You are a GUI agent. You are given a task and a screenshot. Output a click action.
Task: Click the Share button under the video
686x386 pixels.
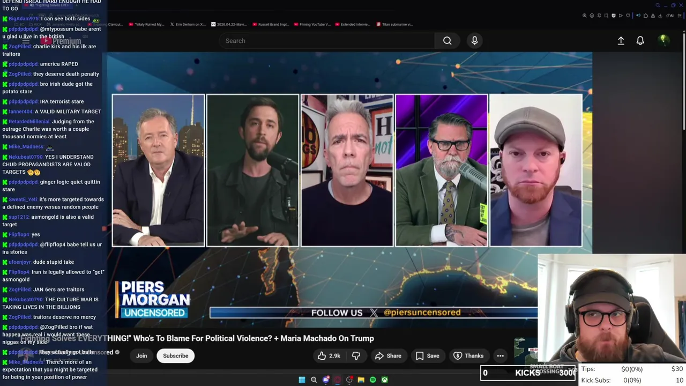click(388, 355)
